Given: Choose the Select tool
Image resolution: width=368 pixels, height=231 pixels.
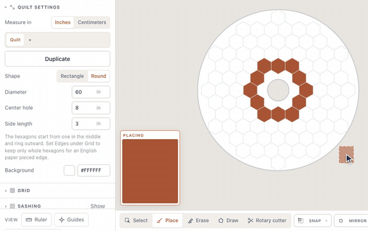Looking at the screenshot, I should [x=136, y=221].
